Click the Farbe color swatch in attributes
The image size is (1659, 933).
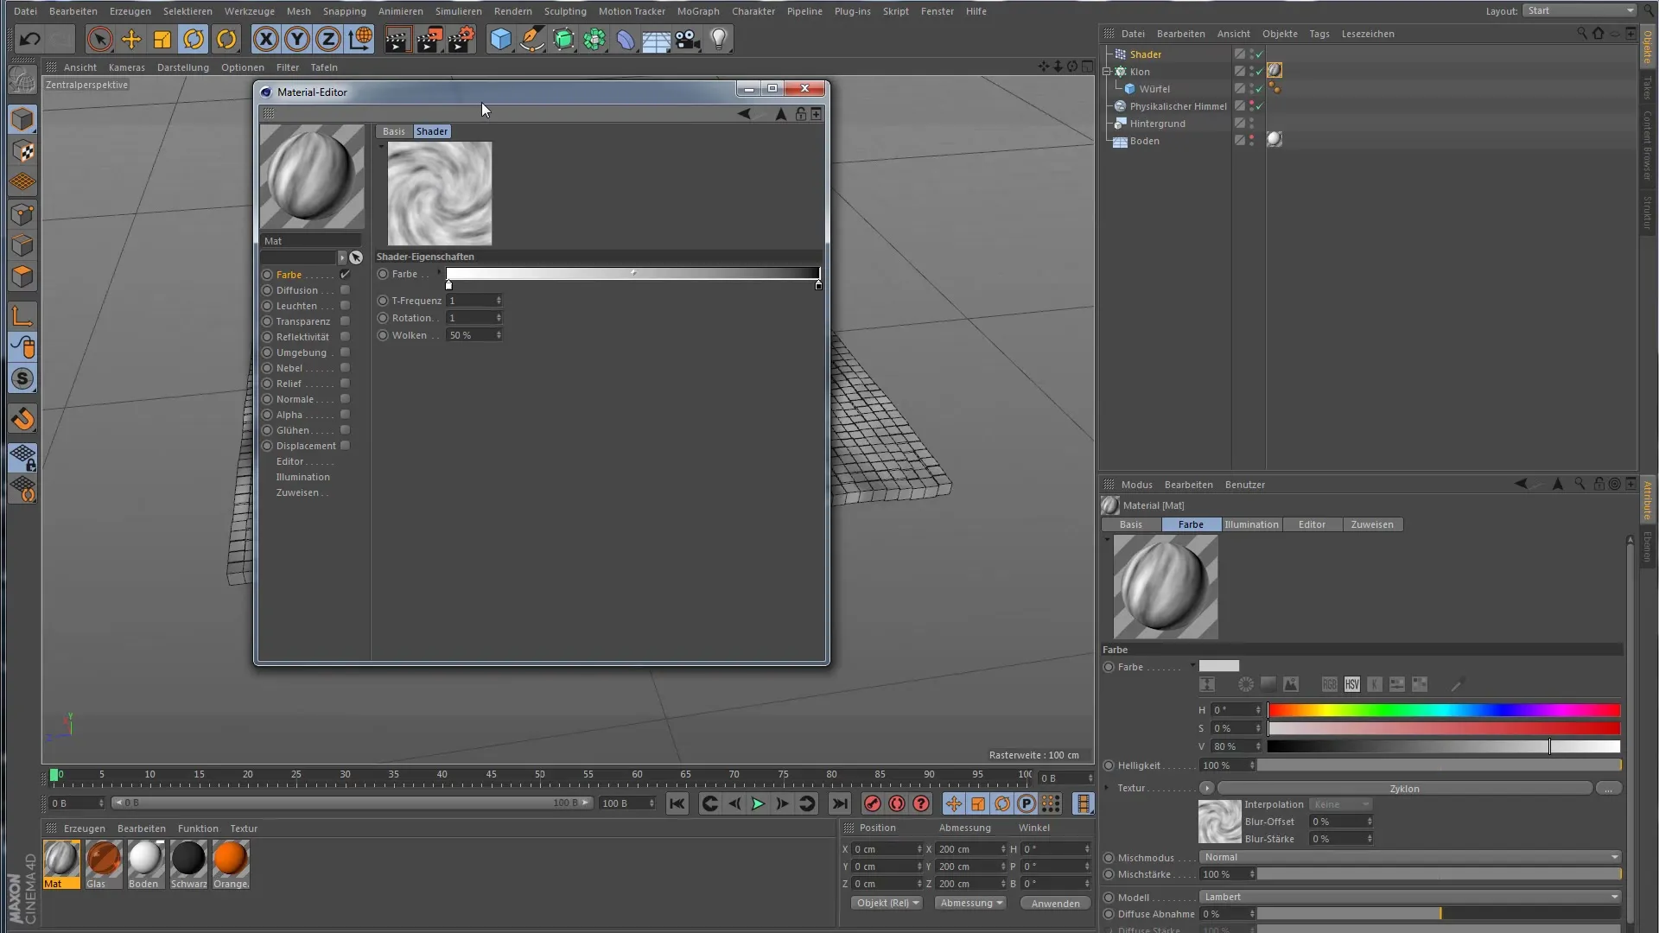click(x=1219, y=666)
